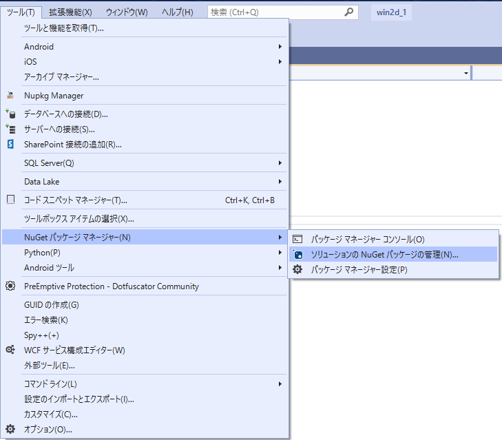Expand the SQL Server(Q) submenu arrow

coord(280,163)
